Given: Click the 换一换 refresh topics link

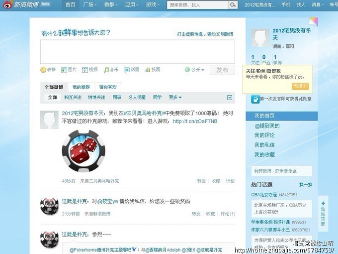Looking at the screenshot, I should tap(306, 185).
